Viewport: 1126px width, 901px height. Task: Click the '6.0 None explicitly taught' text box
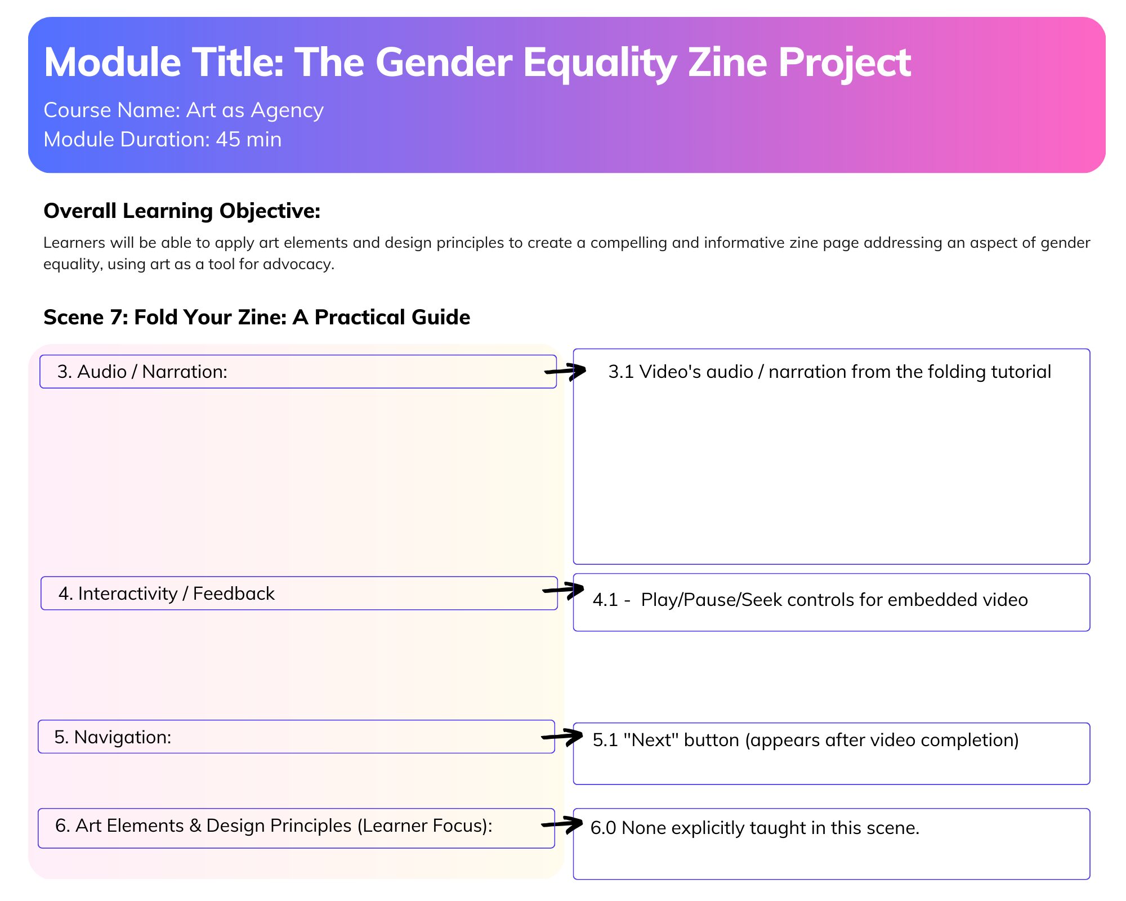click(831, 843)
